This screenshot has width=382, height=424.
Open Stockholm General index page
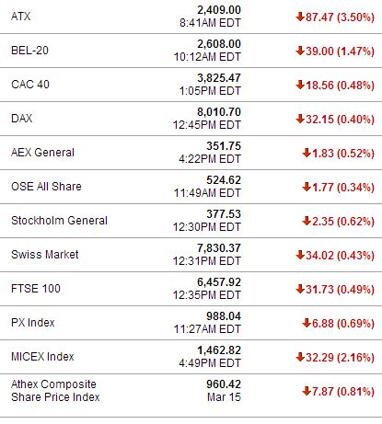(59, 221)
